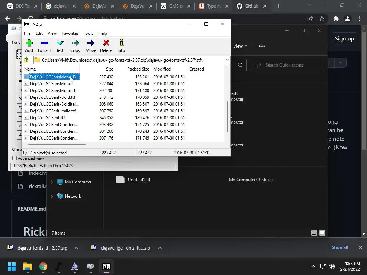Switch to details view icon in Explorer
Image resolution: width=367 pixels, height=275 pixels.
[x=314, y=233]
